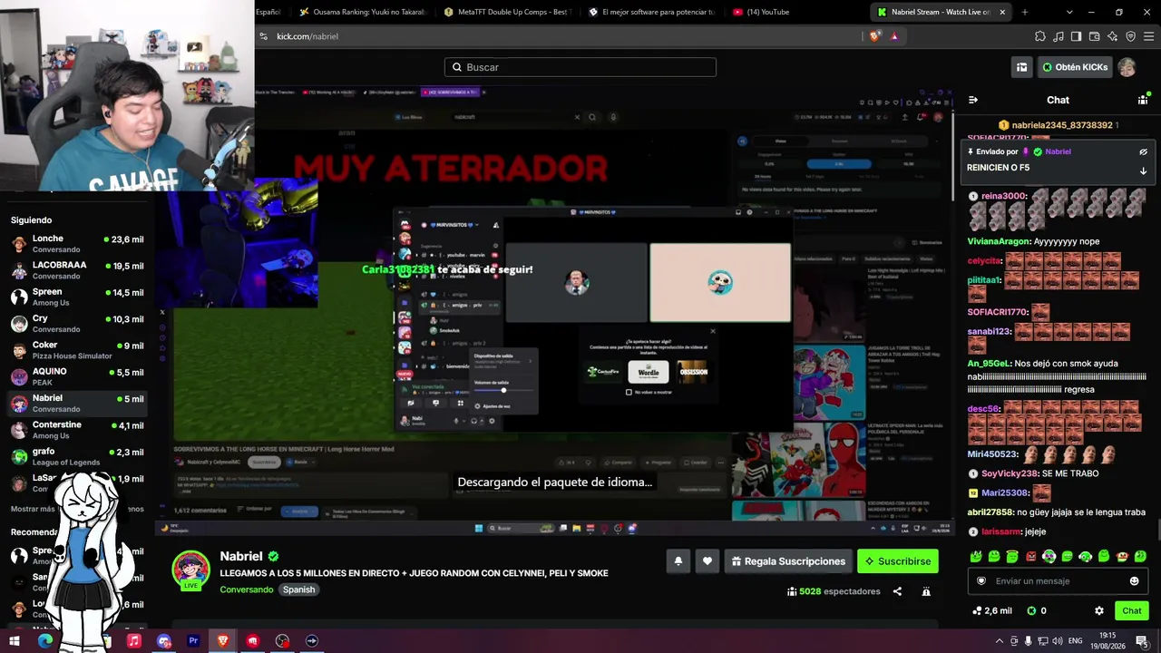Screen dimensions: 1161x653
Task: Select the Nabriel Stream Kick tab
Action: point(941,12)
